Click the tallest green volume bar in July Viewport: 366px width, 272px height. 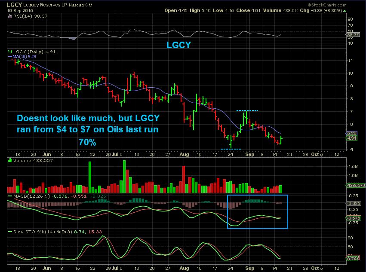(x=124, y=177)
